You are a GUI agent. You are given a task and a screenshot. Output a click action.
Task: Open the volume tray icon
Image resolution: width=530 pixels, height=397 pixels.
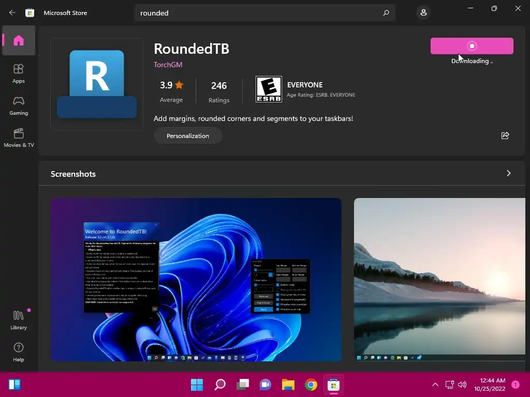(462, 384)
